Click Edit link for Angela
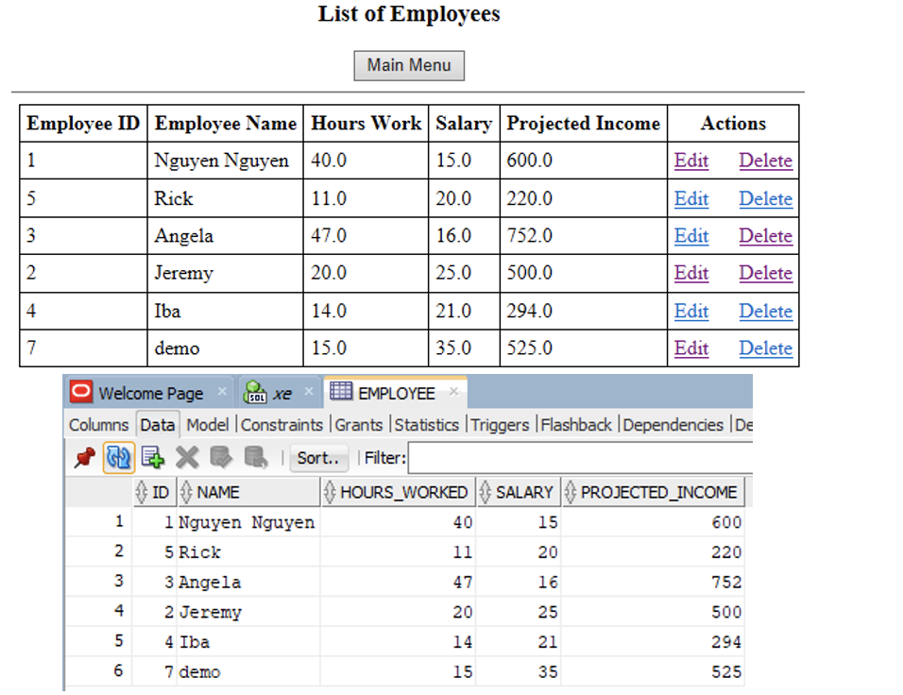 (x=691, y=235)
